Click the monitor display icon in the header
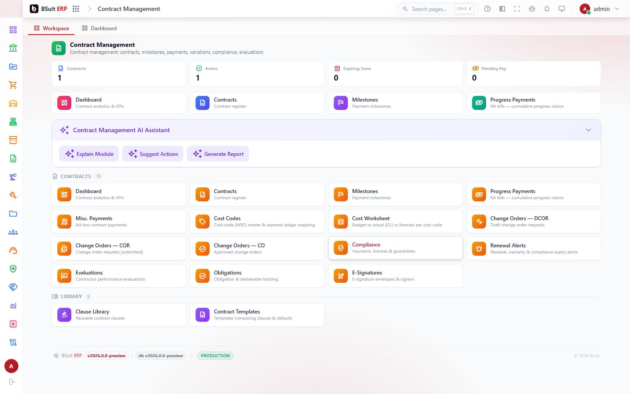 click(x=562, y=9)
